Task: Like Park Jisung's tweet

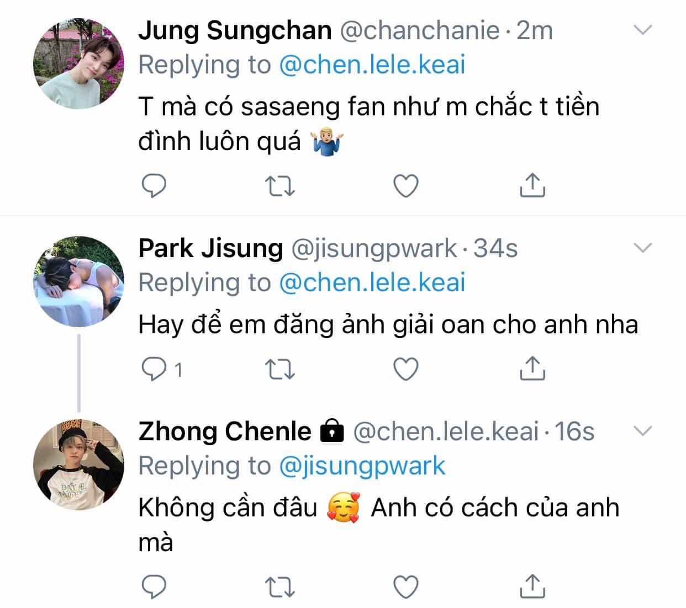Action: [x=407, y=369]
